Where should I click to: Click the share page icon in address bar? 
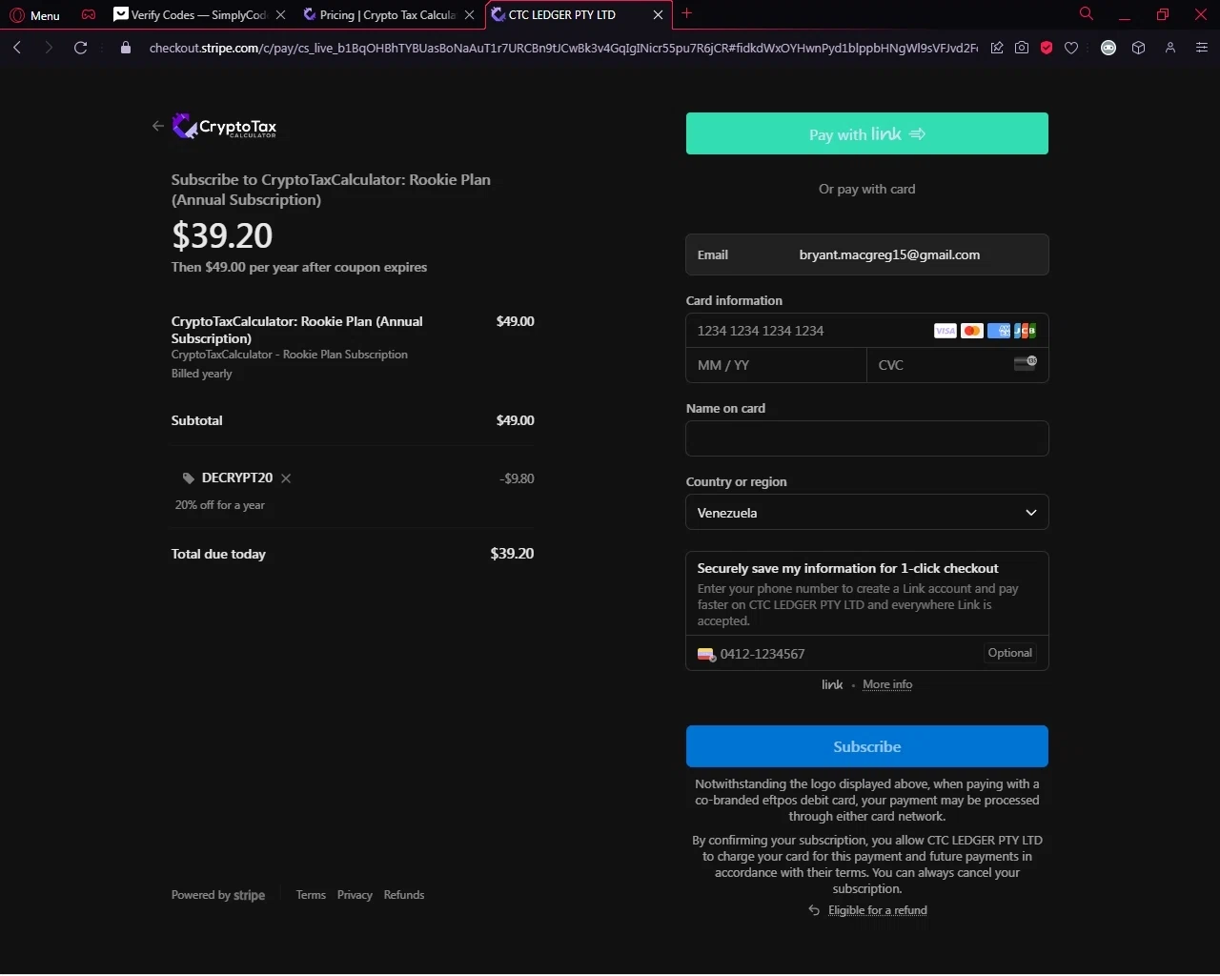coord(997,48)
